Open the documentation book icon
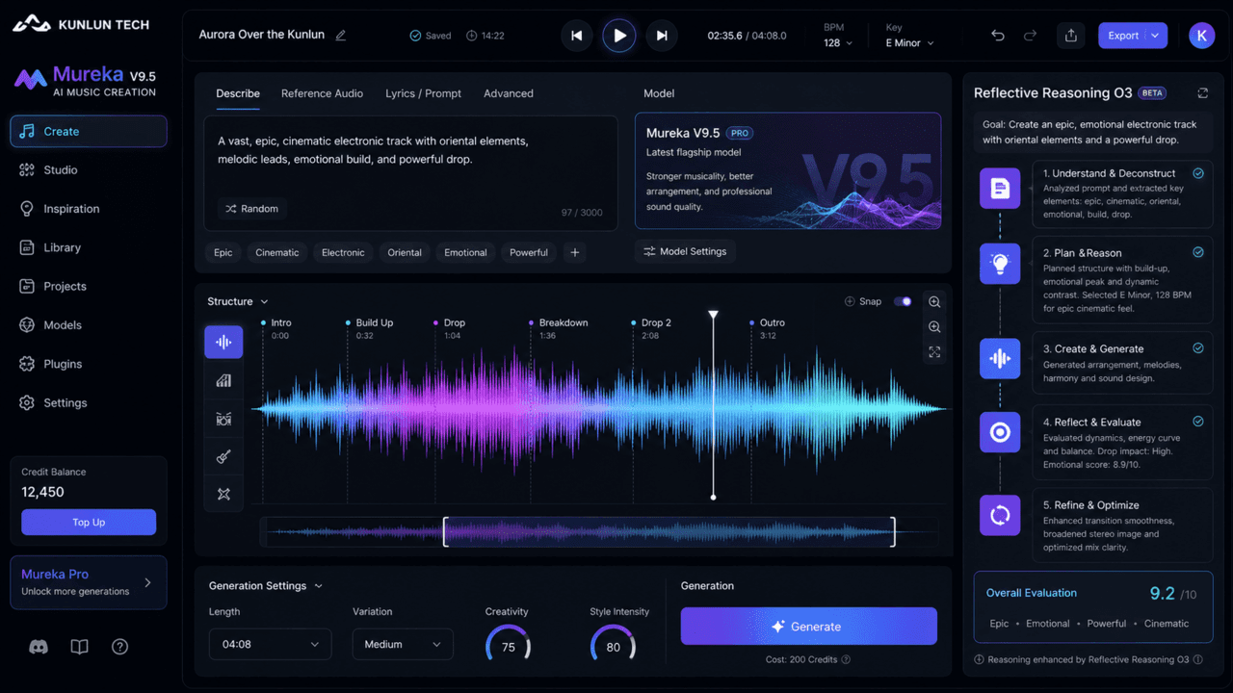The height and width of the screenshot is (693, 1233). click(x=80, y=647)
